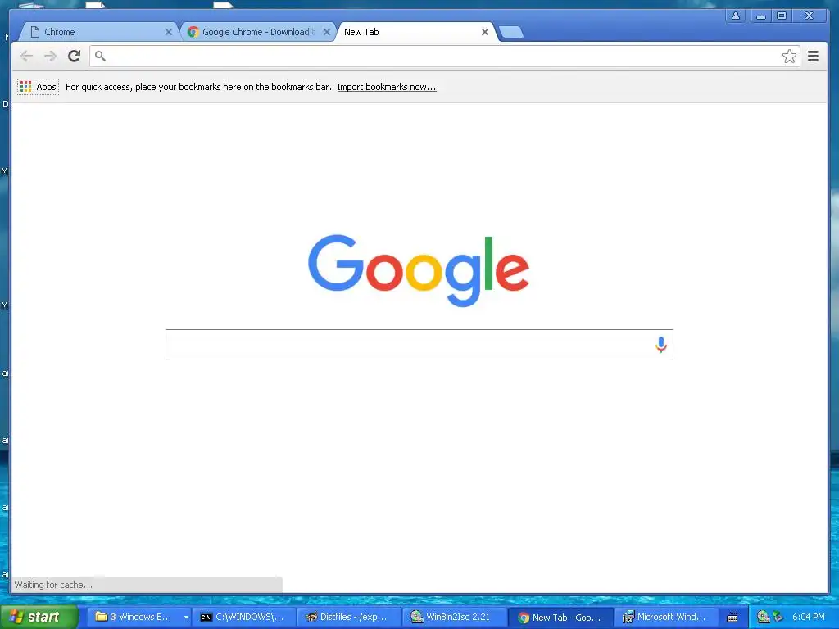Focus the address bar
839x629 pixels.
coord(444,57)
